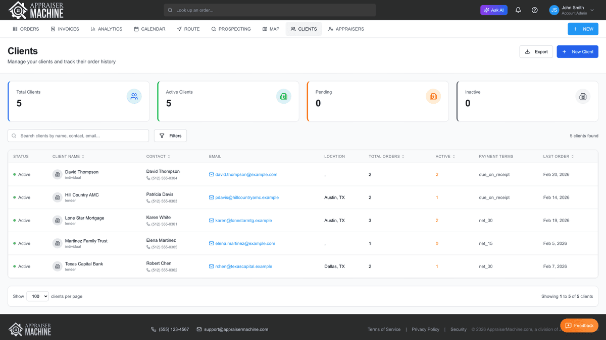Click the Hill Country AMC client avatar icon
The image size is (606, 340).
(x=58, y=197)
